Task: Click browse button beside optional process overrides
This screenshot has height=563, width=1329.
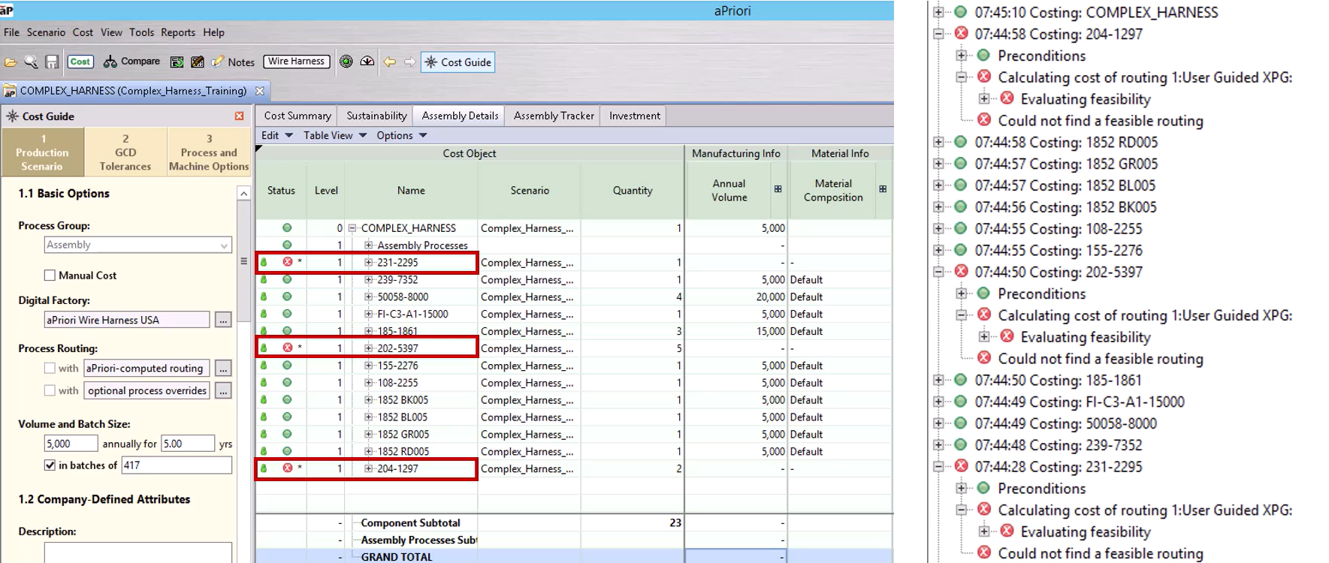Action: coord(223,390)
